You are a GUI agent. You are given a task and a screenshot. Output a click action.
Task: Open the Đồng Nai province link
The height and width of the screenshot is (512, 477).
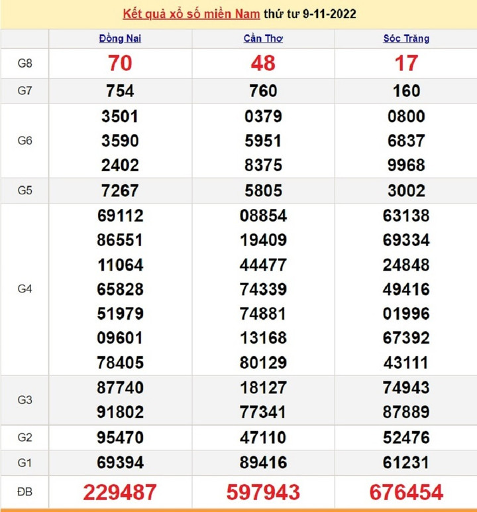click(x=120, y=38)
